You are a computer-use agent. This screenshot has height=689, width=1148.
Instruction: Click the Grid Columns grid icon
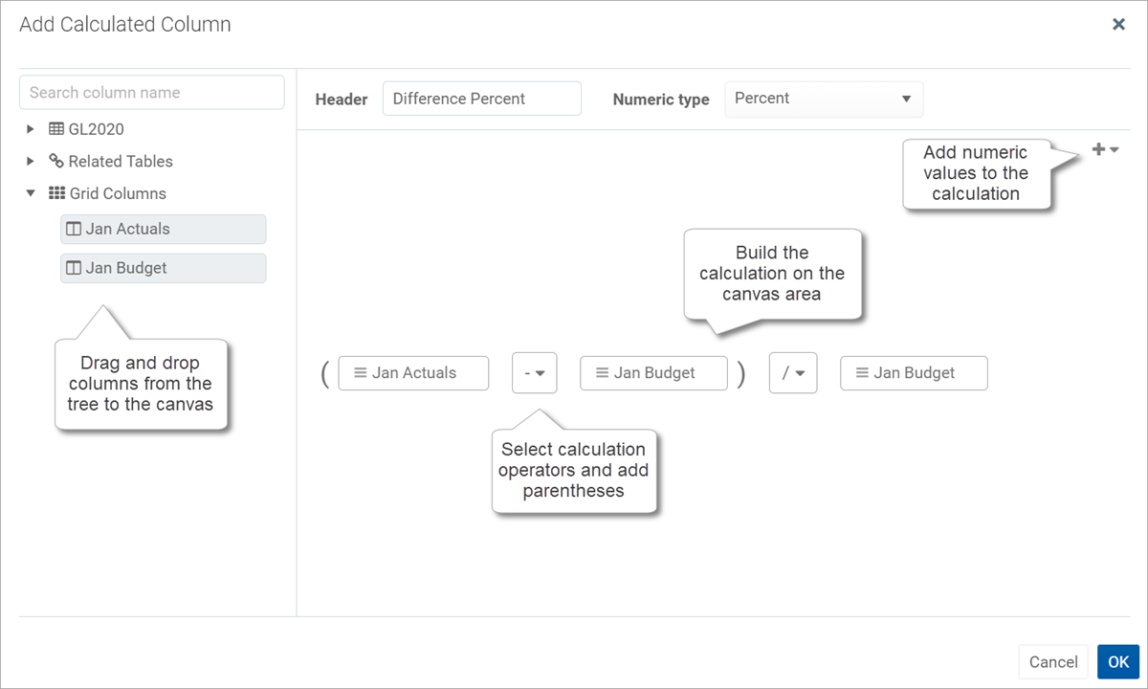tap(56, 193)
